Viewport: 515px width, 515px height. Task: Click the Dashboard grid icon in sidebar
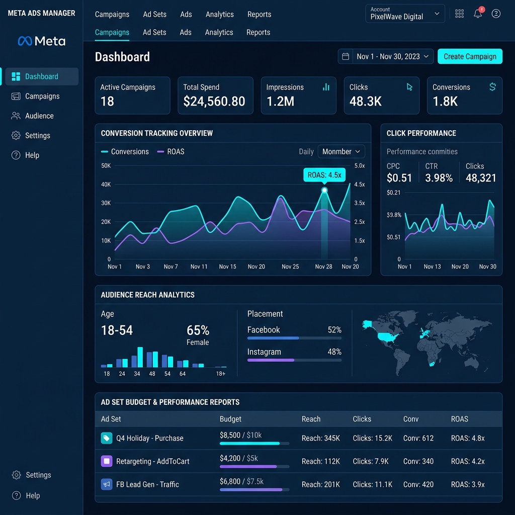coord(16,76)
